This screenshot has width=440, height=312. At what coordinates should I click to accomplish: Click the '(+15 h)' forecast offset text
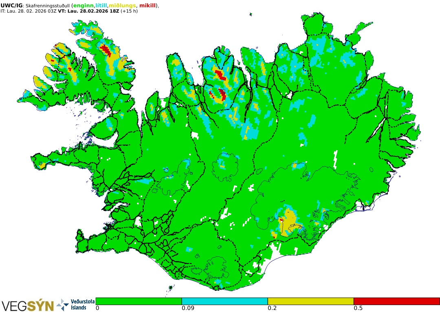pos(129,11)
